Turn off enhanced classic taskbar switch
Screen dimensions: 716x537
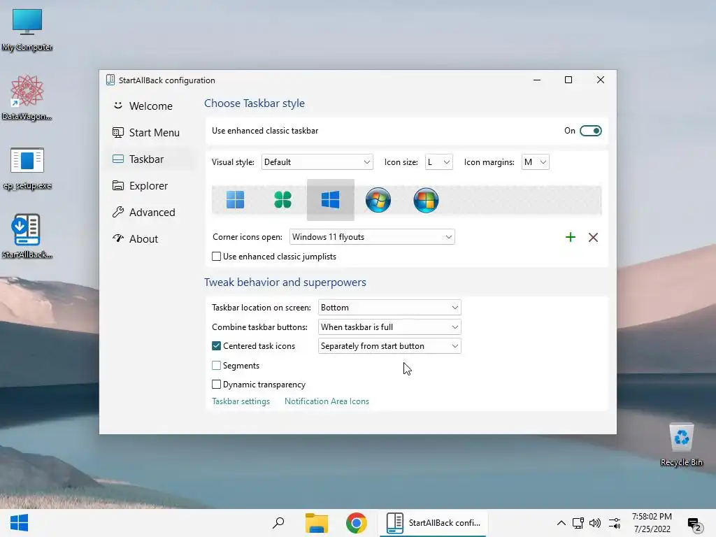[590, 131]
